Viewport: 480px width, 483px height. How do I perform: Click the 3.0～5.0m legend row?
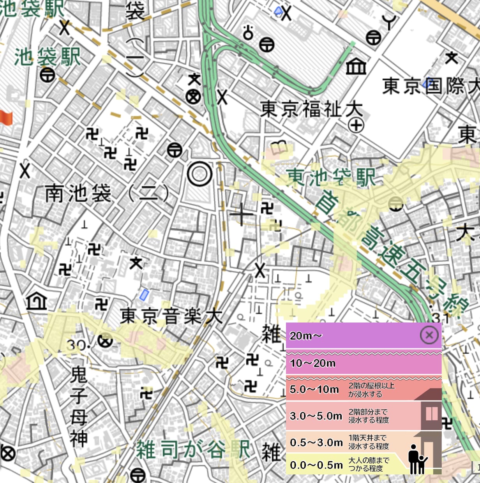click(351, 416)
